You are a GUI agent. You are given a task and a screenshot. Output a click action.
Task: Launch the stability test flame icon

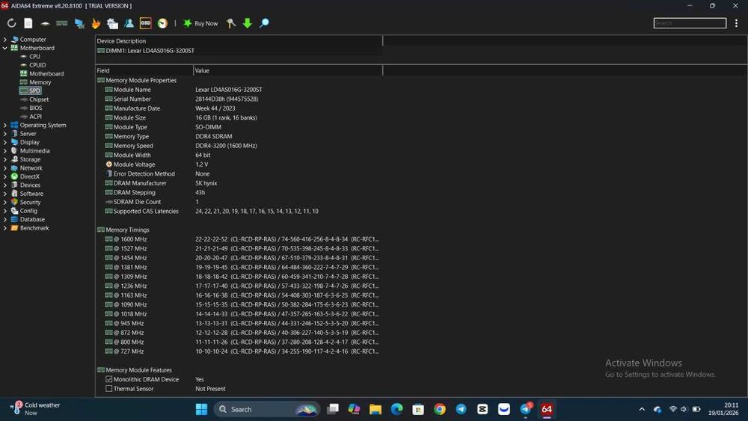pos(96,23)
